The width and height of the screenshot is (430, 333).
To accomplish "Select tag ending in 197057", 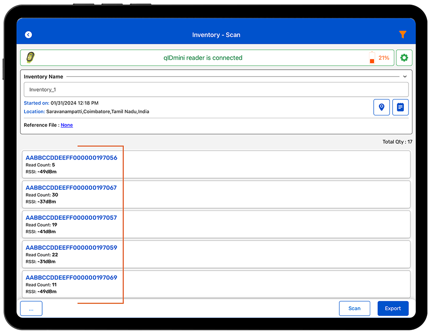I will pos(216,225).
